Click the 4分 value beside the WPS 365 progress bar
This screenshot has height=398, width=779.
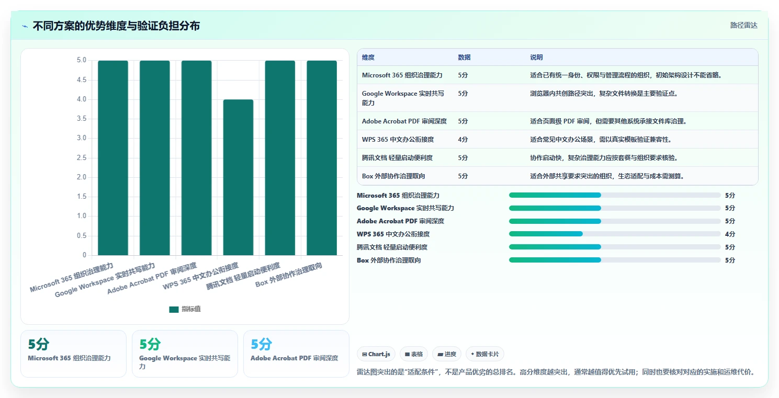pyautogui.click(x=730, y=234)
